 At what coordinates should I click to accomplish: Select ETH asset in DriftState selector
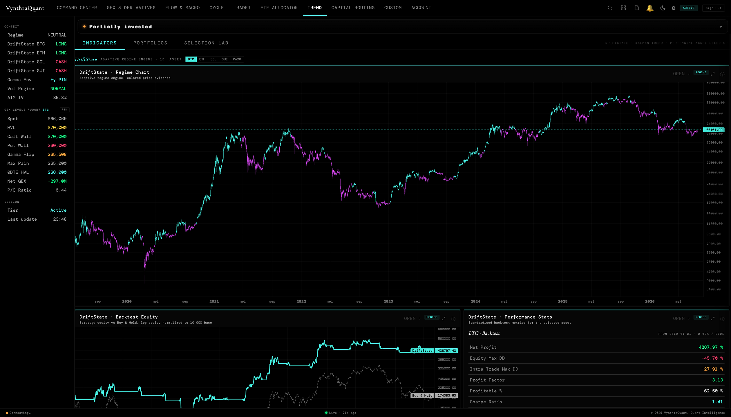tap(202, 59)
